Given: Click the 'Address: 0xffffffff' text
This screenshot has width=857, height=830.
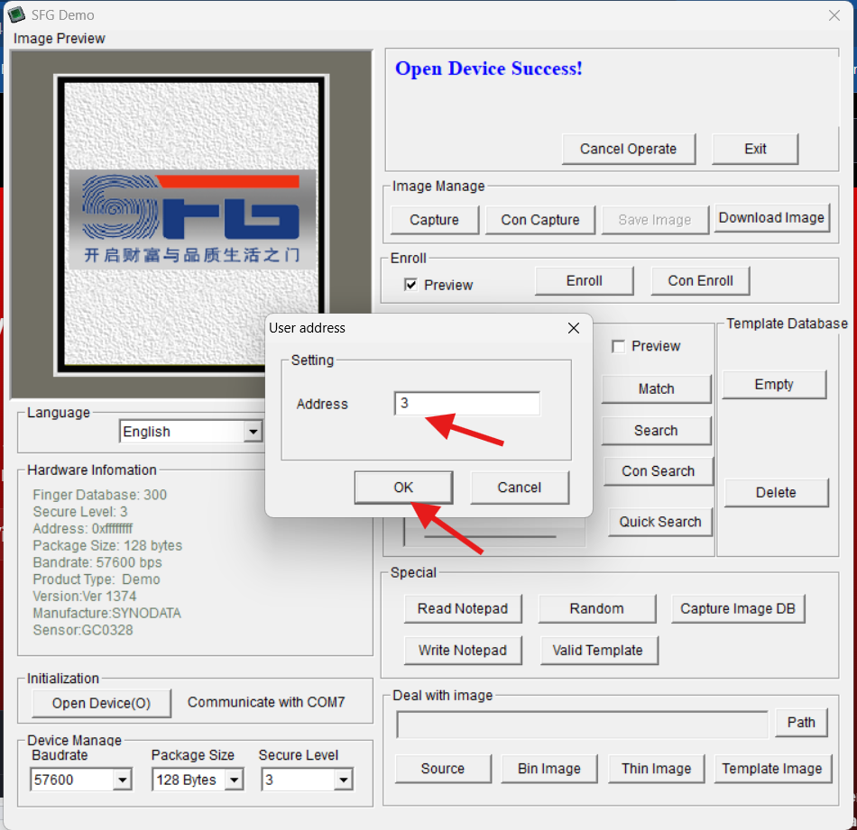Looking at the screenshot, I should (x=82, y=529).
